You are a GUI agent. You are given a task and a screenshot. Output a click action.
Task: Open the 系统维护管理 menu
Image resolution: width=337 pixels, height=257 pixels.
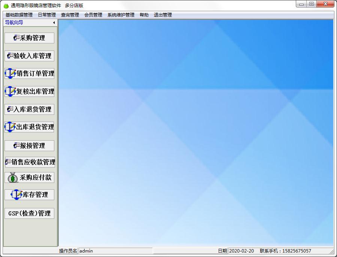pos(121,15)
